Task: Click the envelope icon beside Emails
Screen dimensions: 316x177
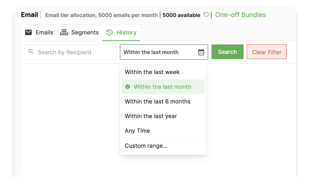Action: click(28, 32)
